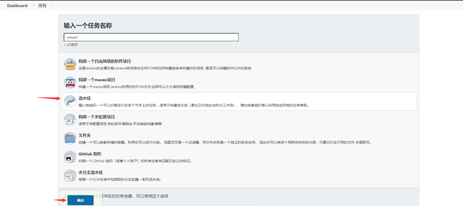
Task: Expand the chevron after Dashboard breadcrumb
Action: [31, 5]
